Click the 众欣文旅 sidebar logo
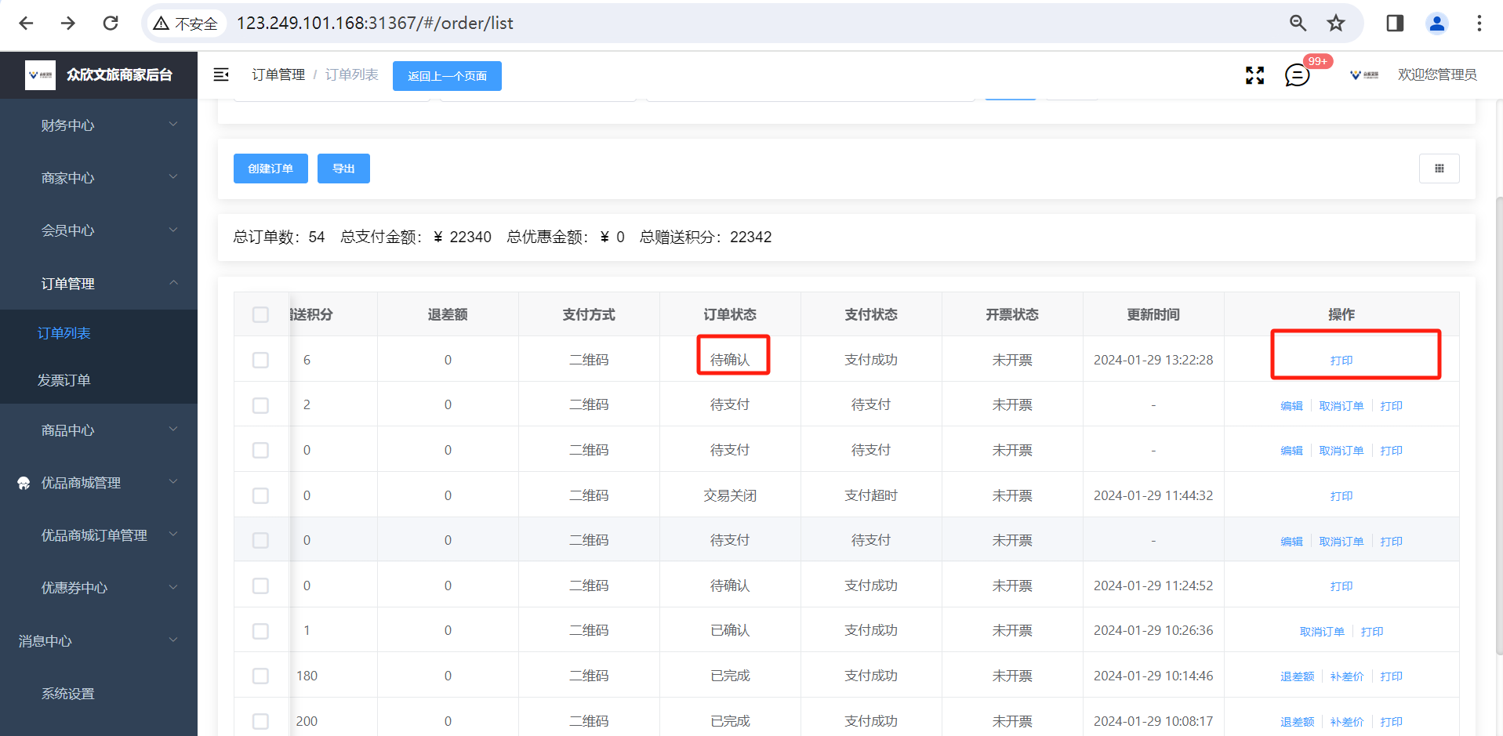The image size is (1503, 736). click(x=40, y=75)
